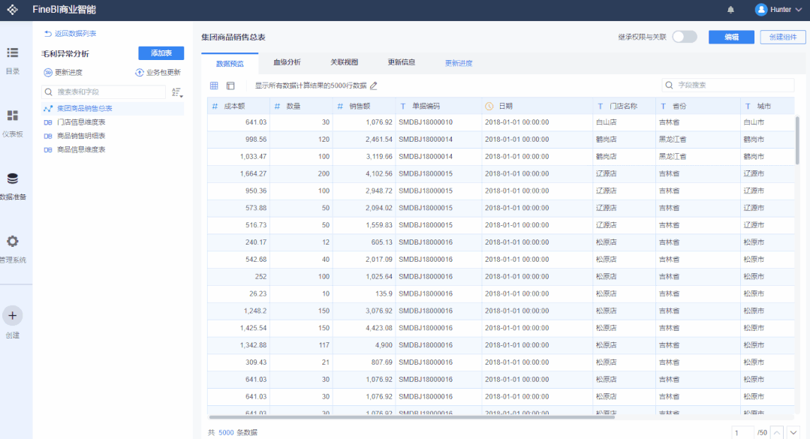Click the 单据编码 column header
Viewport: 810px width, 439px height.
pos(438,106)
